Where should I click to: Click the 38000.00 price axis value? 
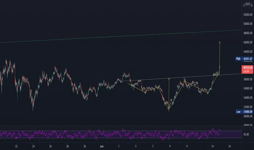248,79
